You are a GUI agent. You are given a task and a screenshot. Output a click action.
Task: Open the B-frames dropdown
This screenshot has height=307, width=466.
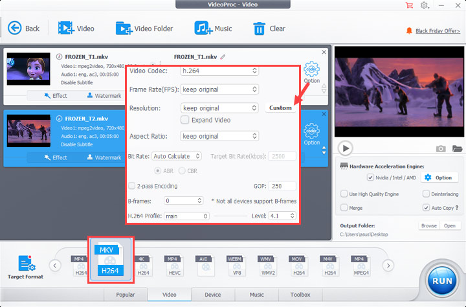[183, 201]
